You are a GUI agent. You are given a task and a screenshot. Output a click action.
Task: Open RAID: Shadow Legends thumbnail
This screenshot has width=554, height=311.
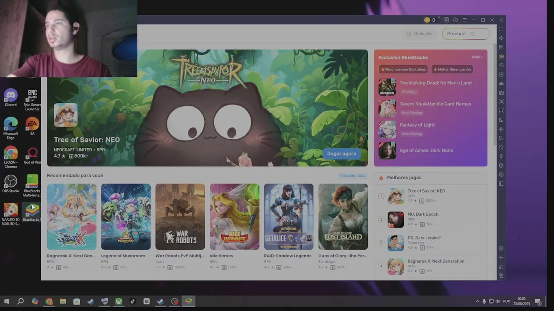(289, 216)
